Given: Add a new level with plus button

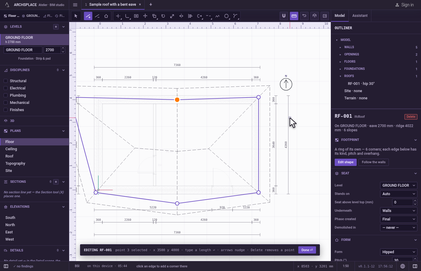Looking at the screenshot, I should click(x=56, y=27).
